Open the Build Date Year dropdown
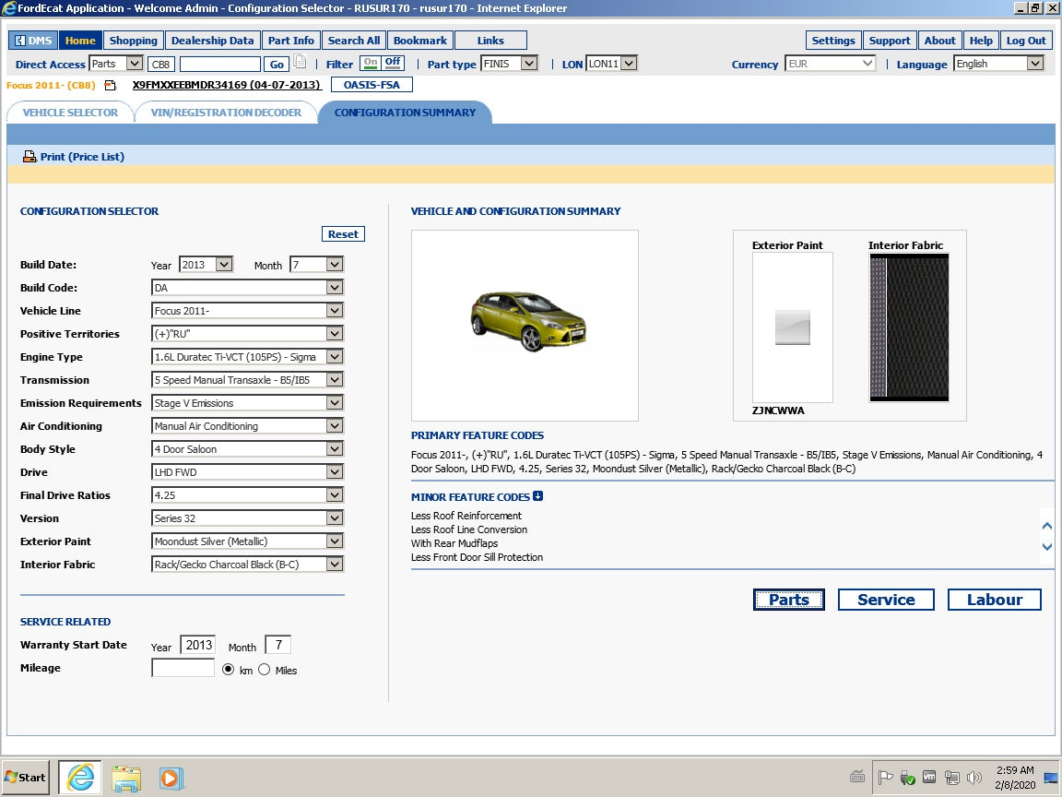Viewport: 1062px width, 797px height. click(x=219, y=264)
